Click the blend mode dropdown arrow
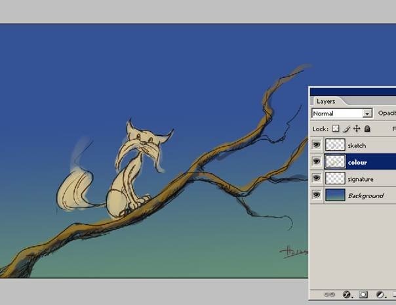Screen dimensions: 396x305 click(367, 113)
